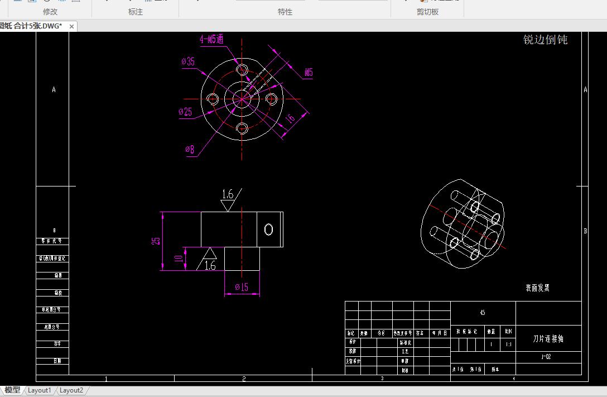The image size is (607, 397).
Task: Select zone letter B on right border
Action: 585,231
